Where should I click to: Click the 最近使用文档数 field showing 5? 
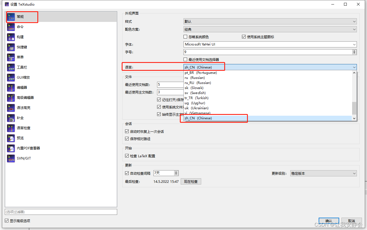[x=170, y=85]
